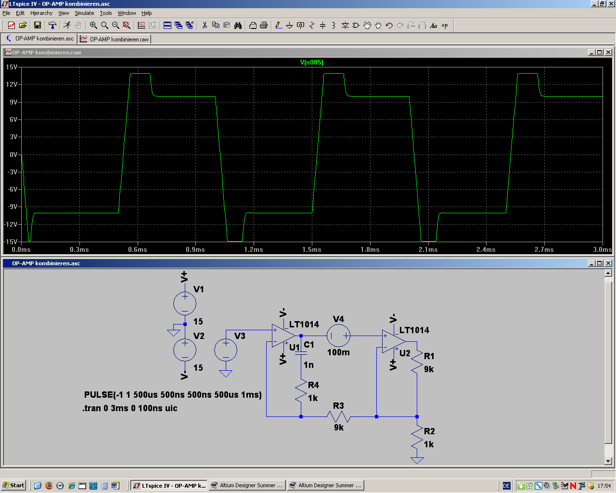Click the Zoom to Fit icon
This screenshot has width=616, height=493.
(x=127, y=26)
